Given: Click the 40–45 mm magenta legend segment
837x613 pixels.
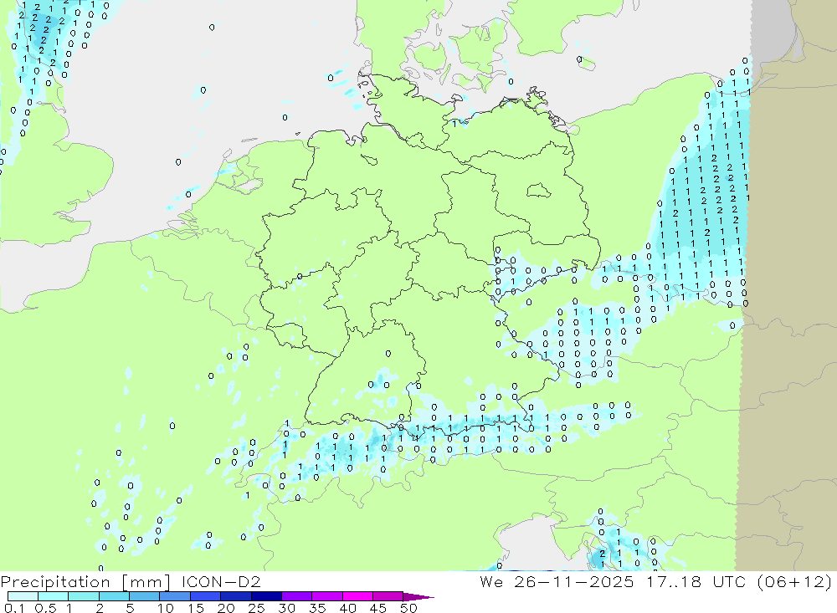Looking at the screenshot, I should [x=357, y=596].
